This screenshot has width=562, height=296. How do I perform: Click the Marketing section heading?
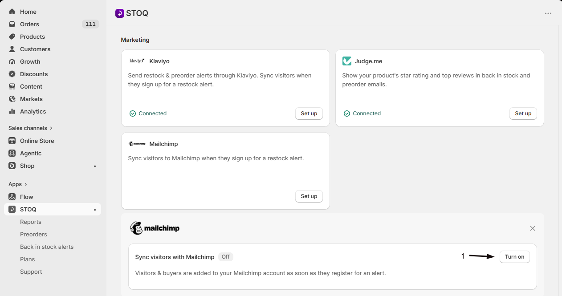[135, 40]
